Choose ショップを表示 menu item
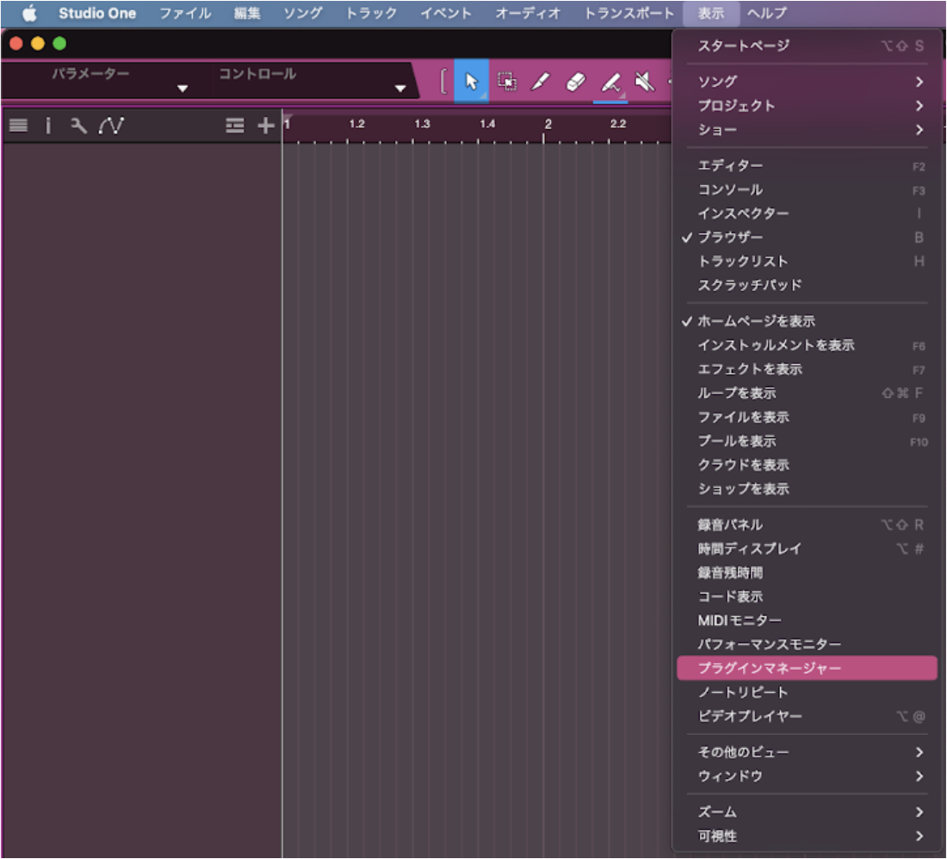This screenshot has width=947, height=859. 807,489
